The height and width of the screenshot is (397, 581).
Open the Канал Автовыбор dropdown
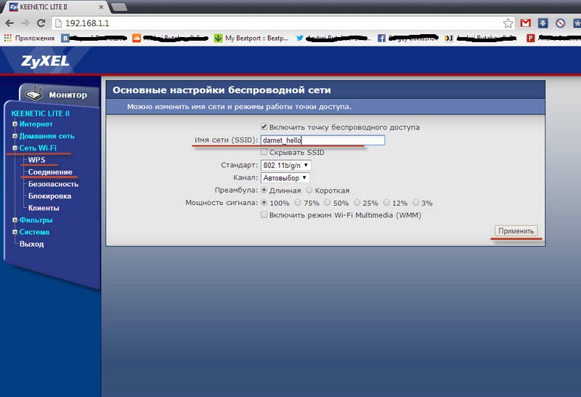pyautogui.click(x=285, y=177)
